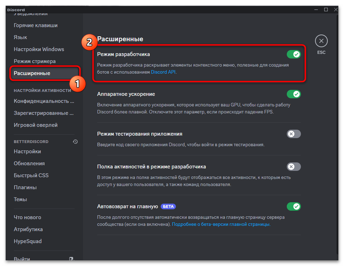Disable the Аппаратное ускорение switch
The height and width of the screenshot is (266, 344).
293,94
